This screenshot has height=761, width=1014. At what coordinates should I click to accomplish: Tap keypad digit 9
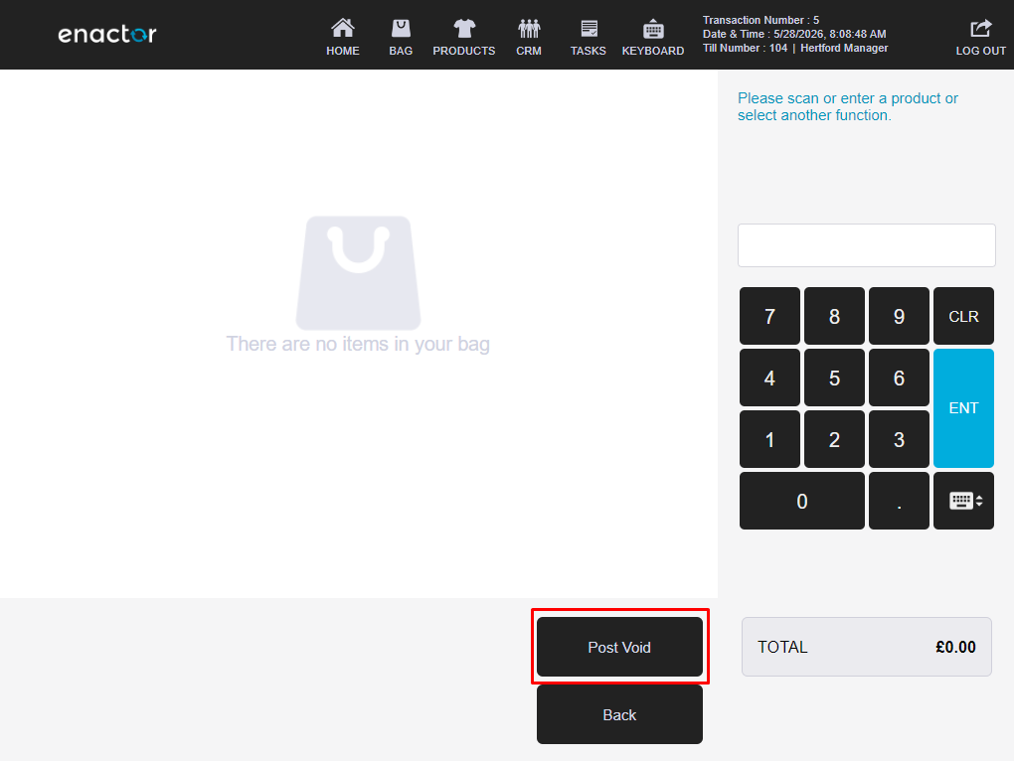899,316
